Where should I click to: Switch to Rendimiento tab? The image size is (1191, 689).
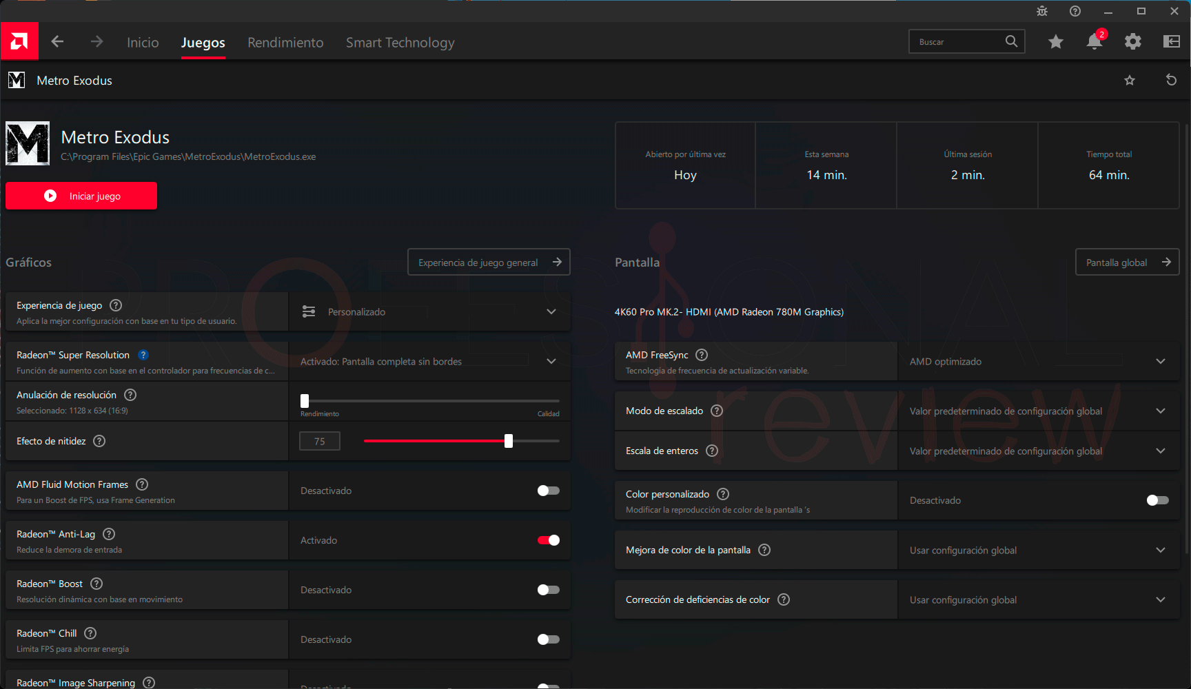(x=285, y=43)
